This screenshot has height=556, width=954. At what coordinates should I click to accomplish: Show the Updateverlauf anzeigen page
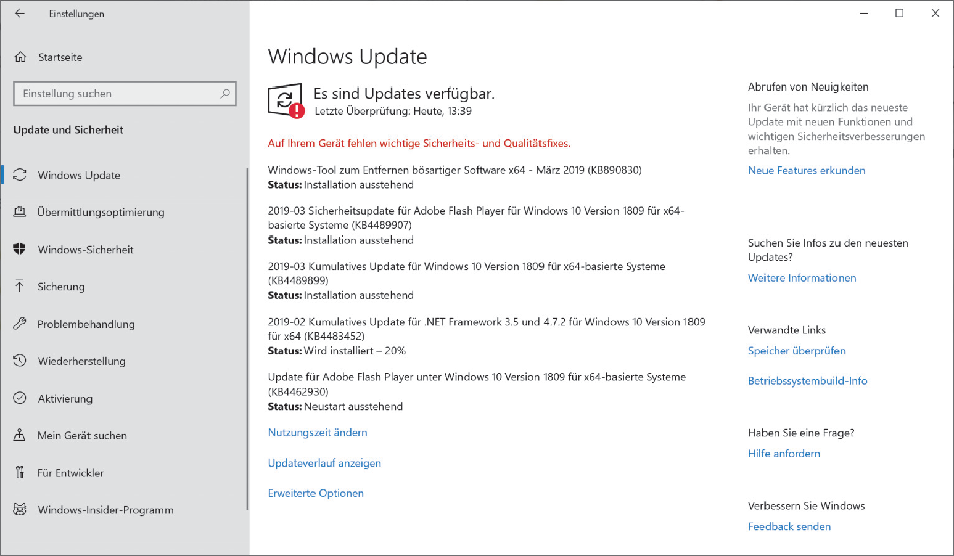[x=324, y=463]
